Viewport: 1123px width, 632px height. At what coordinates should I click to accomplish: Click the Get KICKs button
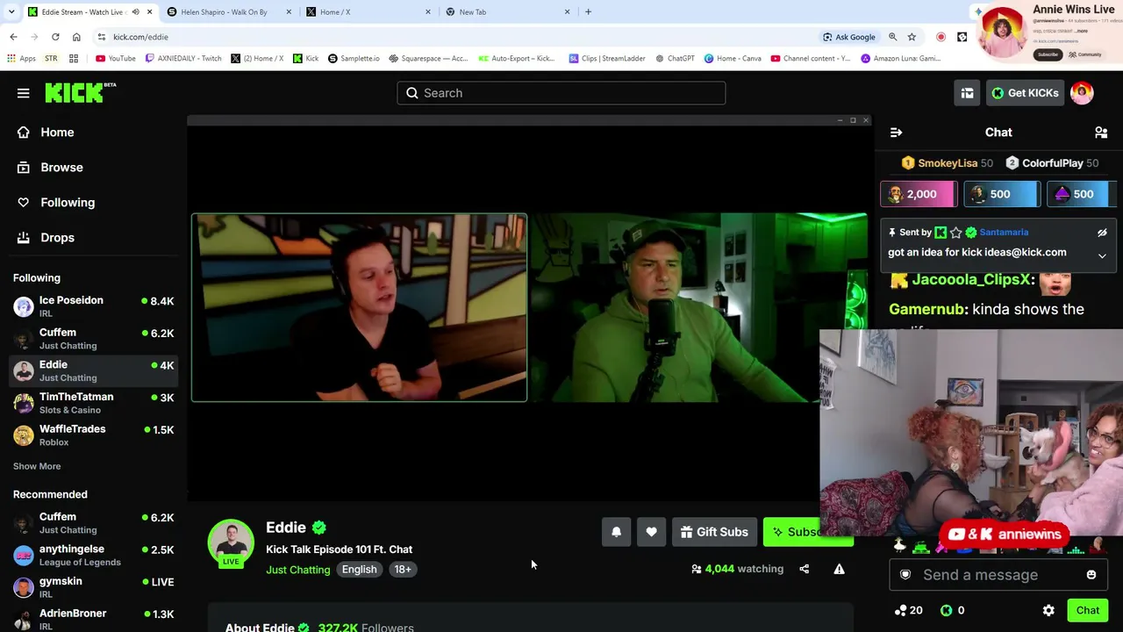[x=1024, y=93]
